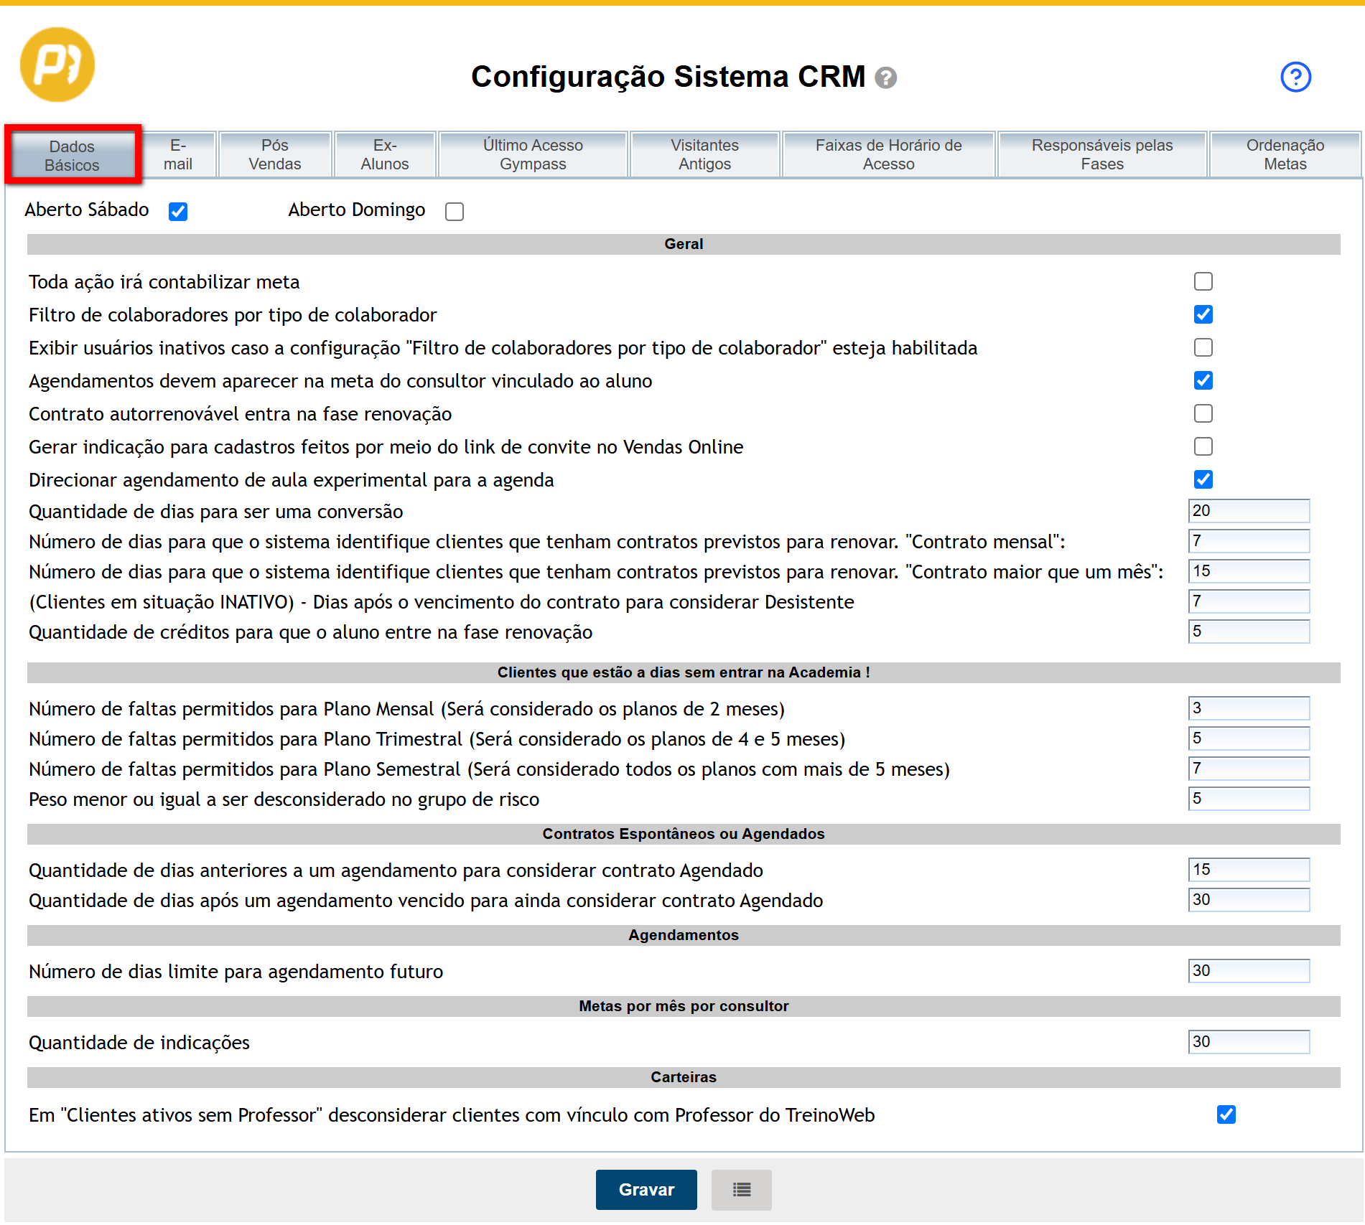This screenshot has height=1225, width=1365.
Task: Focus the 'Quantidade de indicações' input field
Action: tap(1249, 1042)
